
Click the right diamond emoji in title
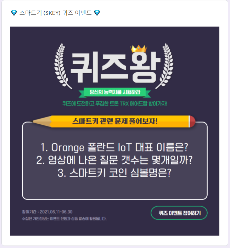(97, 13)
